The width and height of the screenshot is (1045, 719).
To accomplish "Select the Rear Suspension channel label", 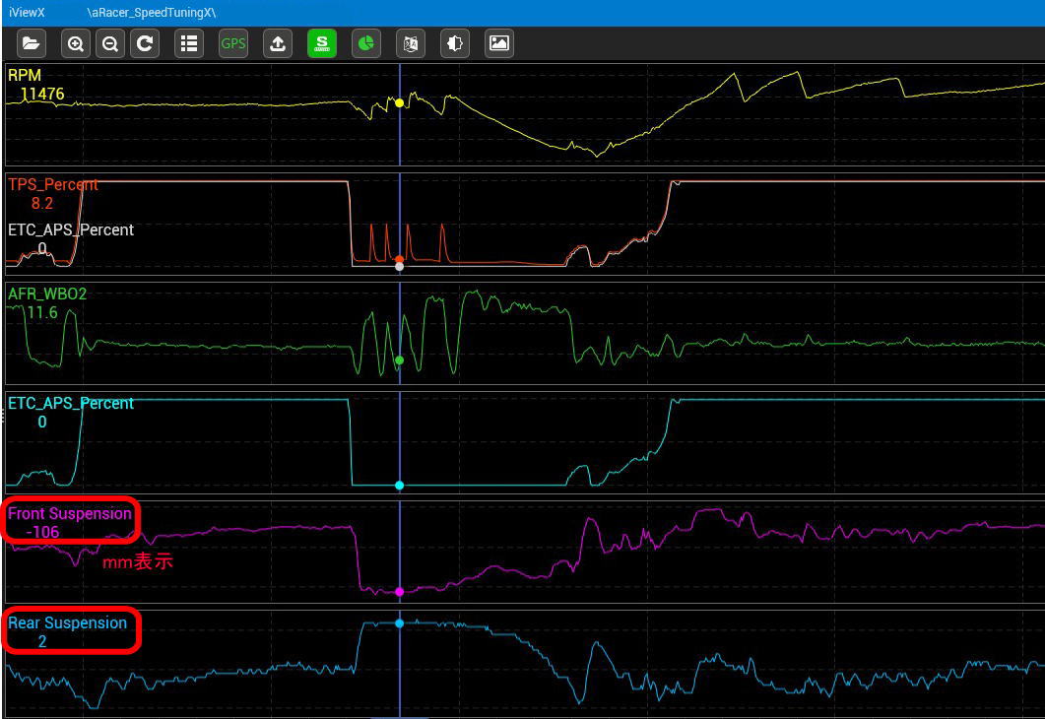I will [67, 623].
